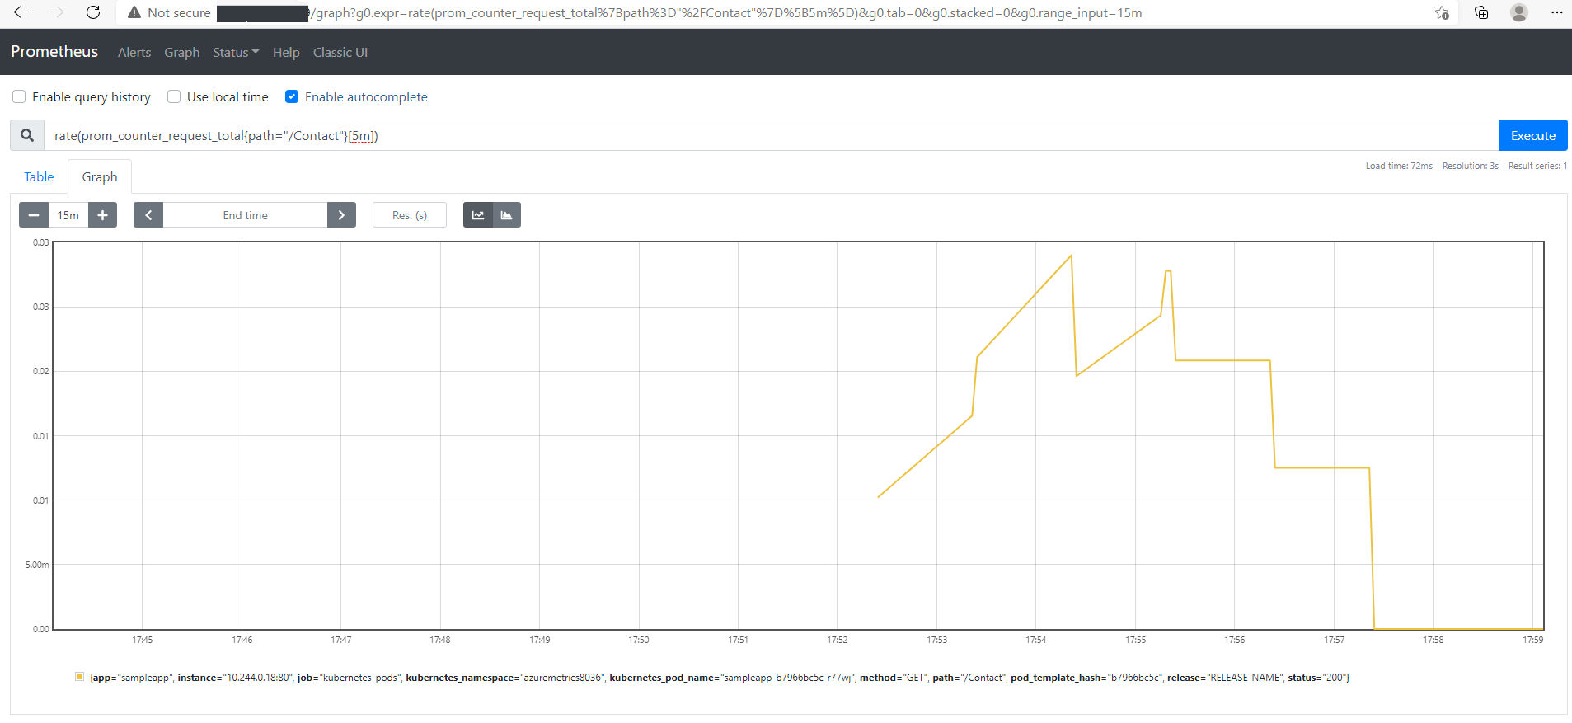
Task: Click the 'Result series: 1' text
Action: coord(1537,166)
